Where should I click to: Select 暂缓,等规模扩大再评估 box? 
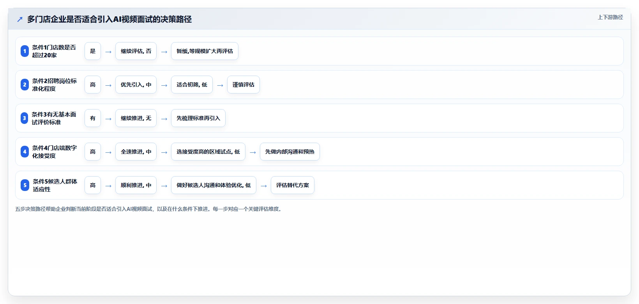[205, 51]
